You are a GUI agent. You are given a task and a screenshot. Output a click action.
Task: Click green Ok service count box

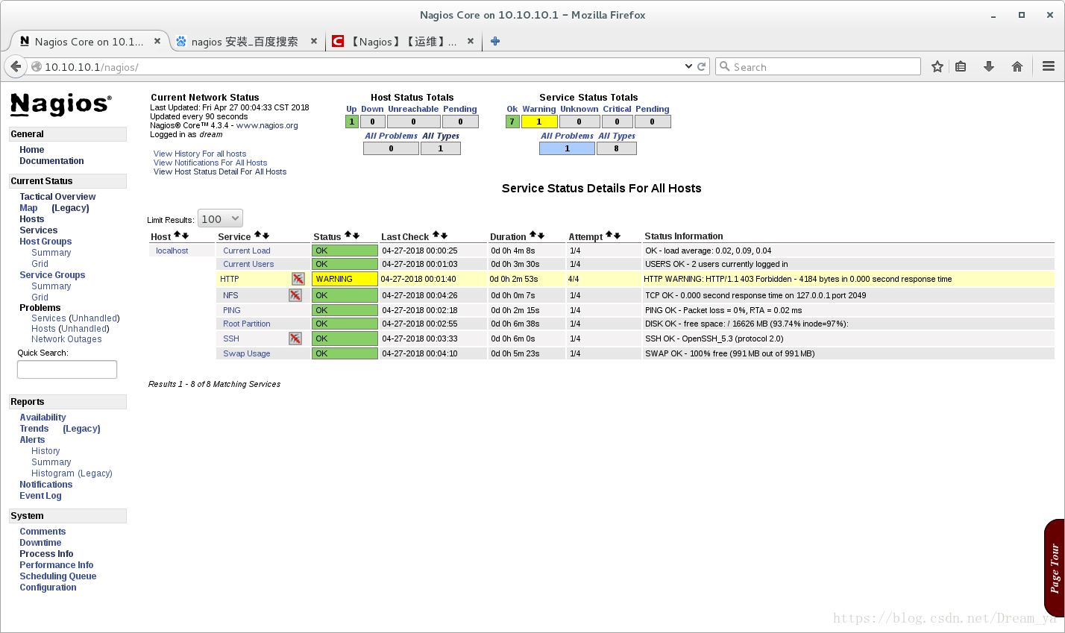coord(512,122)
